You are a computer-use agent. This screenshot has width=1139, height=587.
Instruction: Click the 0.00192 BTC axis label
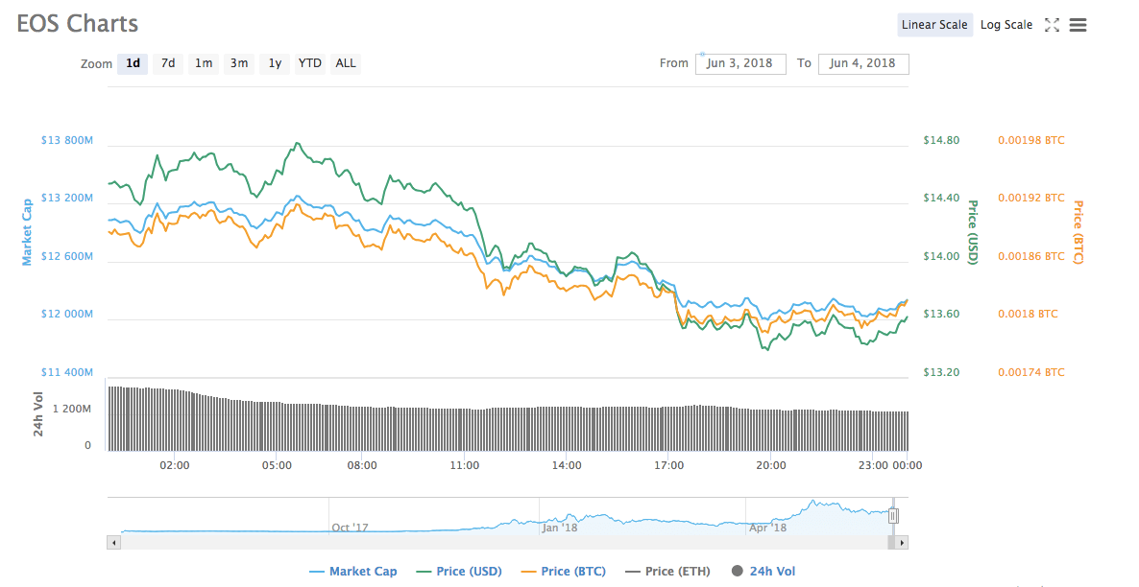[x=1031, y=198]
